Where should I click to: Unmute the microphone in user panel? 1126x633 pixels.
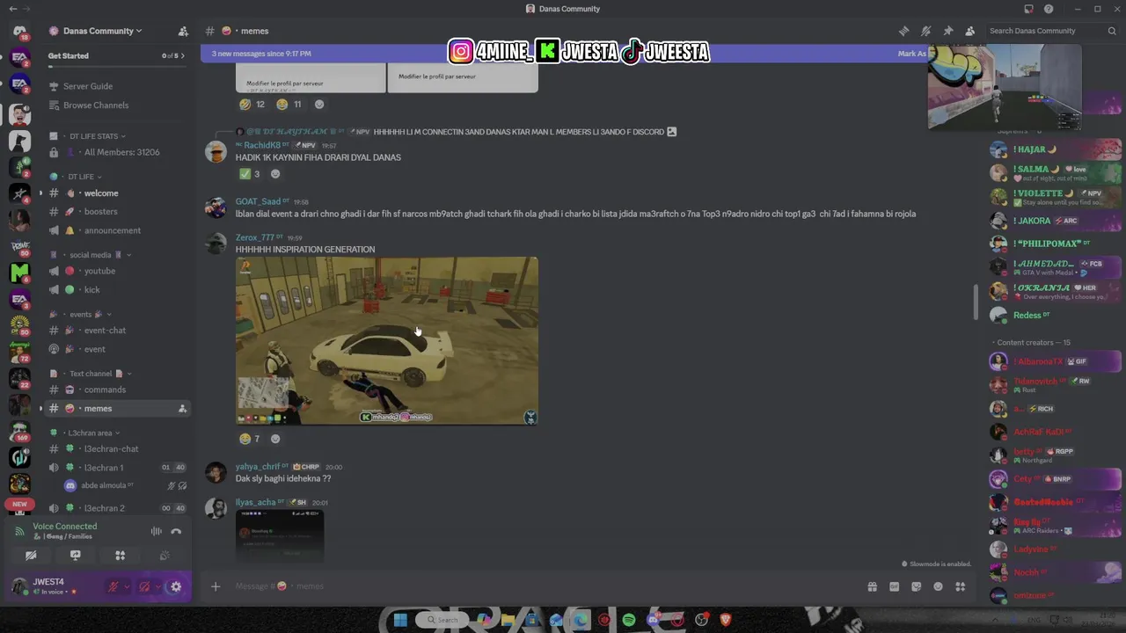(113, 586)
